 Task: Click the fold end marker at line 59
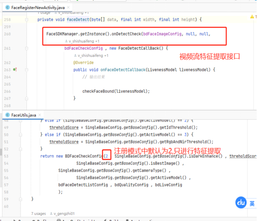(x=21, y=199)
